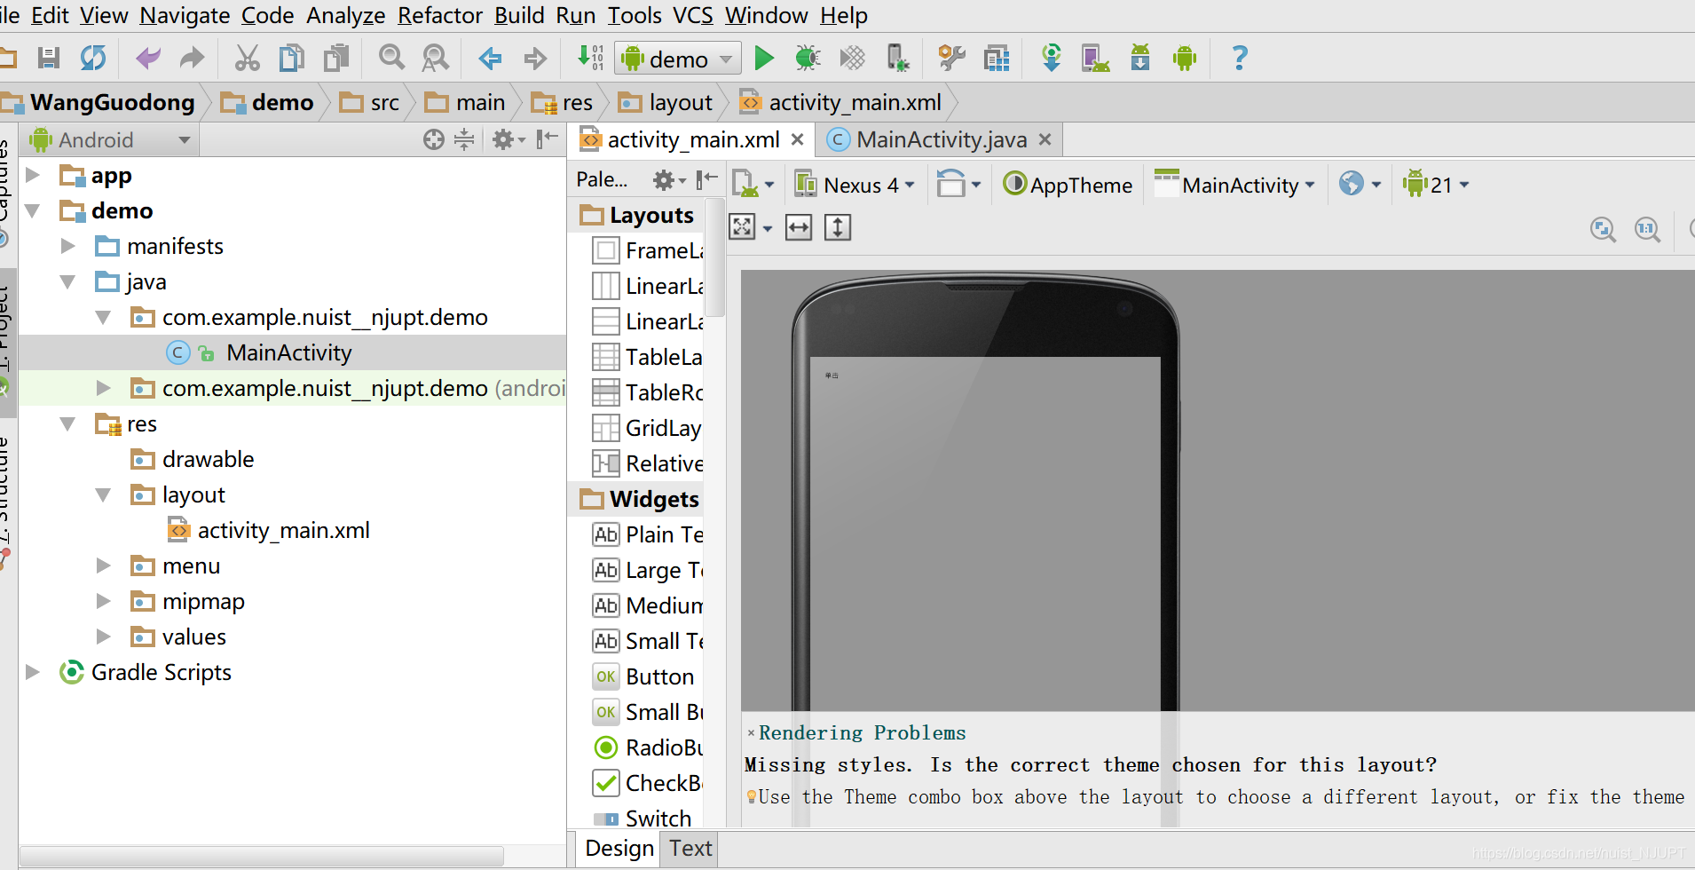The height and width of the screenshot is (870, 1695).
Task: Expand the manifests folder
Action: (67, 246)
